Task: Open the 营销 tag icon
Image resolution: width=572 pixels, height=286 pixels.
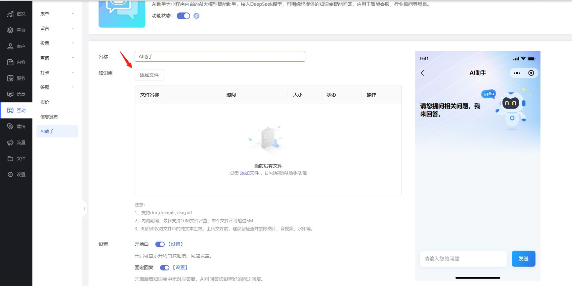Action: pyautogui.click(x=10, y=127)
